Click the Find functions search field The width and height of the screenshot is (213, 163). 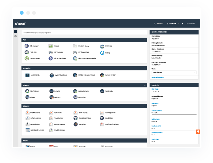click(84, 32)
